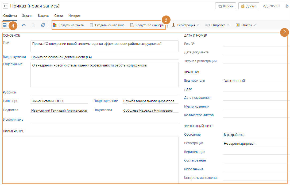Create document from template
The height and width of the screenshot is (185, 290).
[107, 25]
